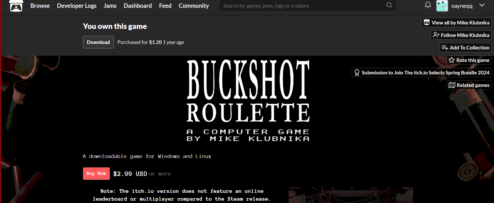Open the xayneqq username link
This screenshot has width=494, height=203.
click(x=462, y=6)
